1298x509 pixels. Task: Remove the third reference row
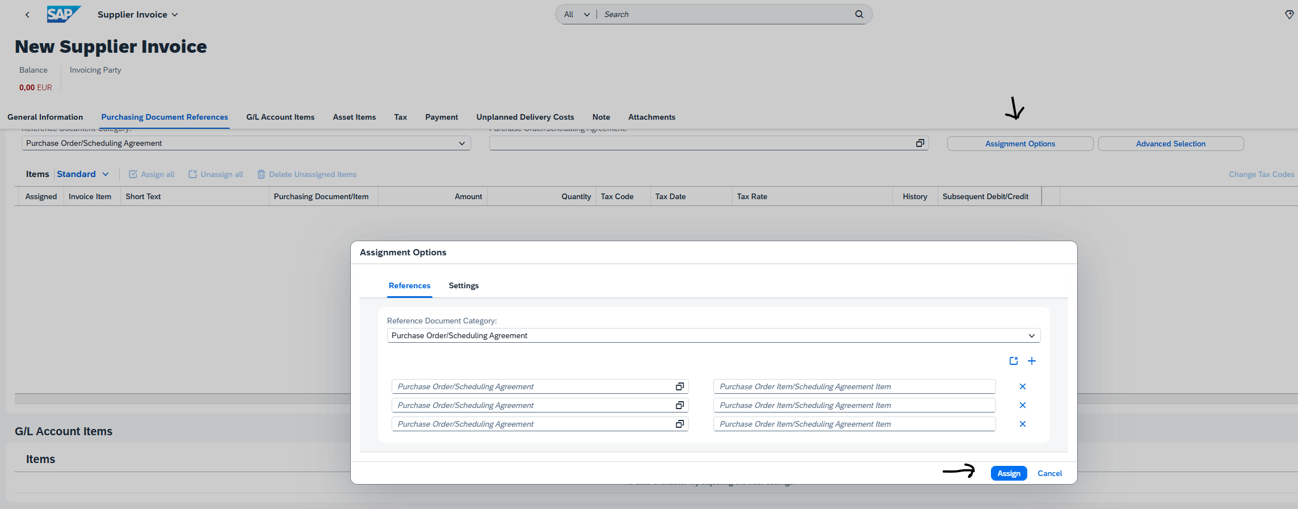tap(1022, 424)
